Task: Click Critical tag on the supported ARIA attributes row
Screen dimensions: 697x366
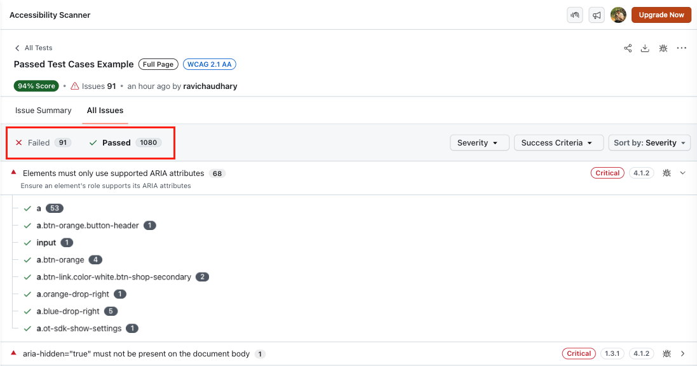Action: pos(607,173)
